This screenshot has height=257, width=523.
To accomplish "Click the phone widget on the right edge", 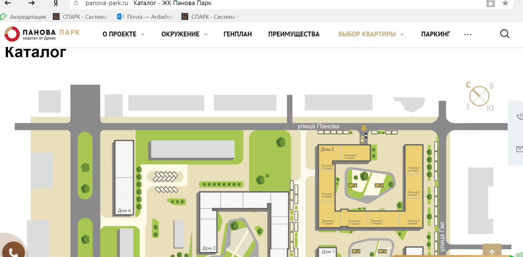I will (x=519, y=117).
